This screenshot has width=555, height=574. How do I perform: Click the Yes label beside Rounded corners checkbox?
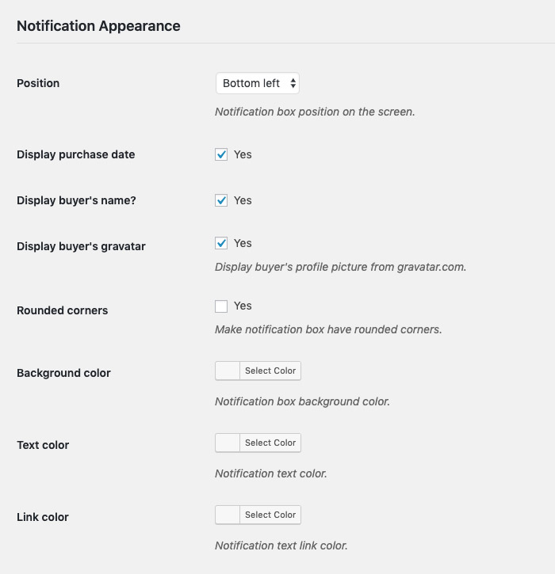[243, 306]
